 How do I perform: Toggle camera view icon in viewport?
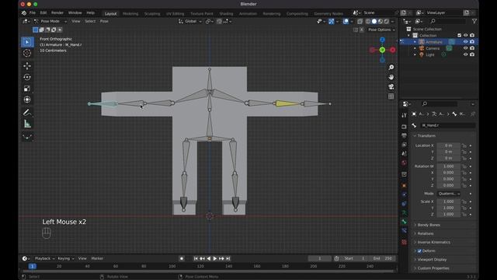click(391, 86)
